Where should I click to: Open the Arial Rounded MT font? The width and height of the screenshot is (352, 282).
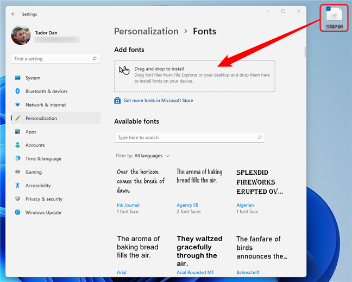(x=195, y=272)
